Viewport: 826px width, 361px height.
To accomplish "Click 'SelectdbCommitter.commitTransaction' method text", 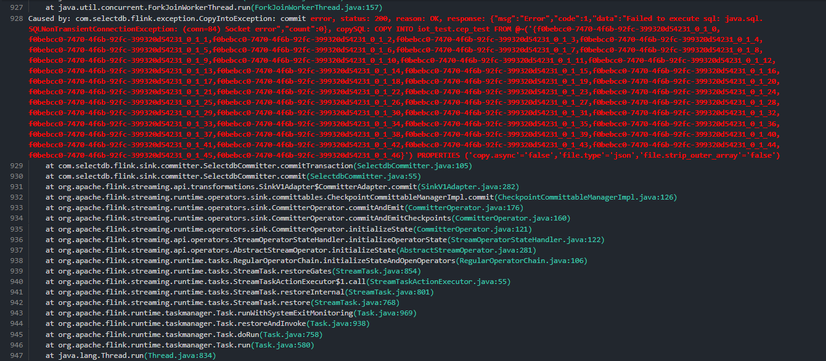I will tap(277, 166).
